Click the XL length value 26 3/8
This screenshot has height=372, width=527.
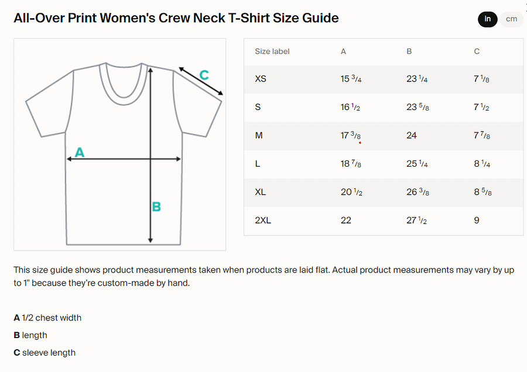coord(418,192)
